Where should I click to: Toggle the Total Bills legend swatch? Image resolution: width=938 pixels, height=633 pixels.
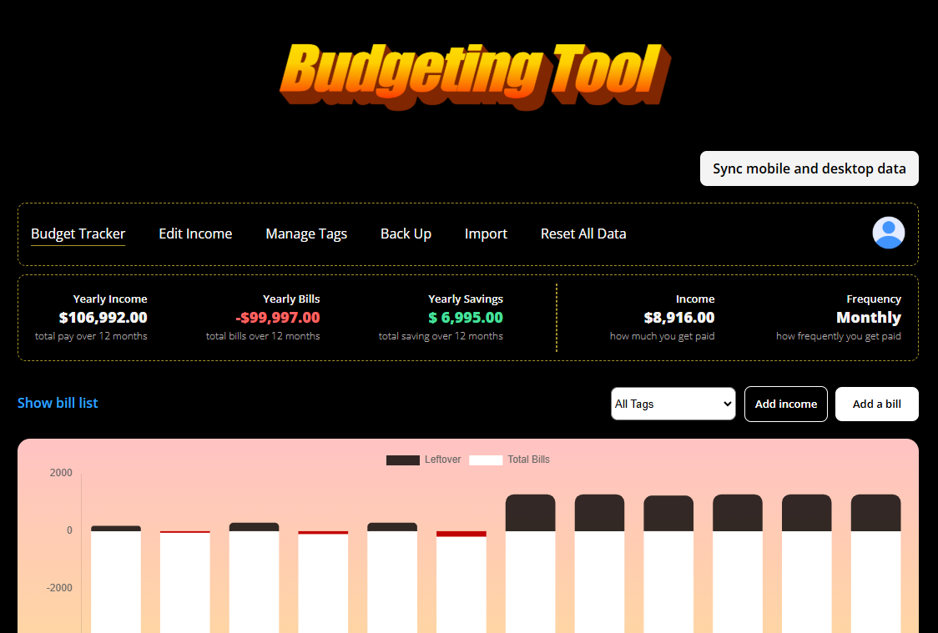[485, 460]
